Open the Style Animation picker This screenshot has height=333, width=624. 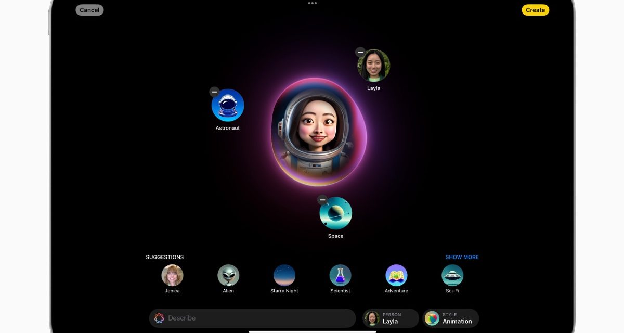click(x=450, y=318)
